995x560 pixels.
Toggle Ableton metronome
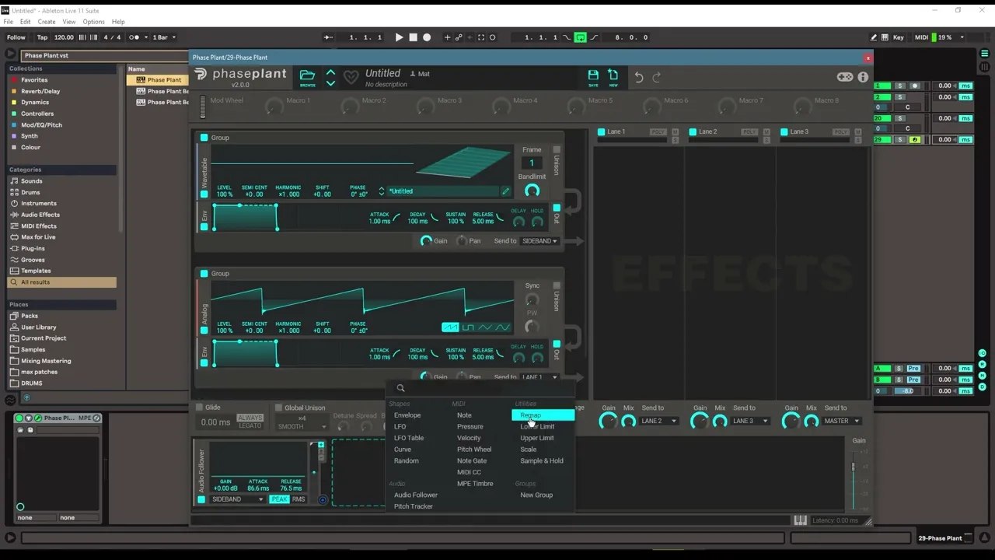click(x=135, y=37)
